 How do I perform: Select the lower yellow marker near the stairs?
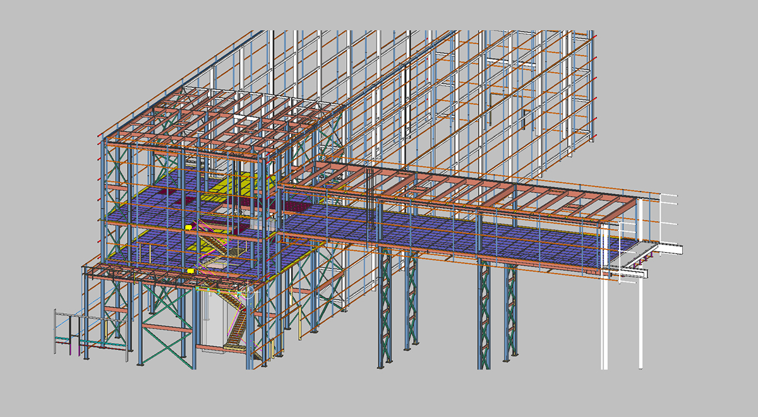190,271
